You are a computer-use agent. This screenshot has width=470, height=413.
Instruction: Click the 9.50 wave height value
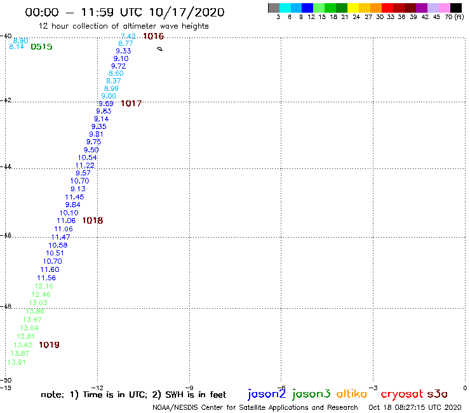tap(91, 150)
